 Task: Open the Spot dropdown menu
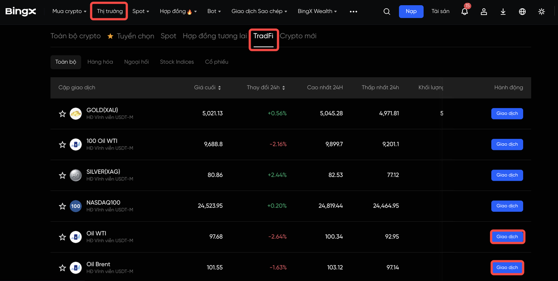click(x=140, y=11)
